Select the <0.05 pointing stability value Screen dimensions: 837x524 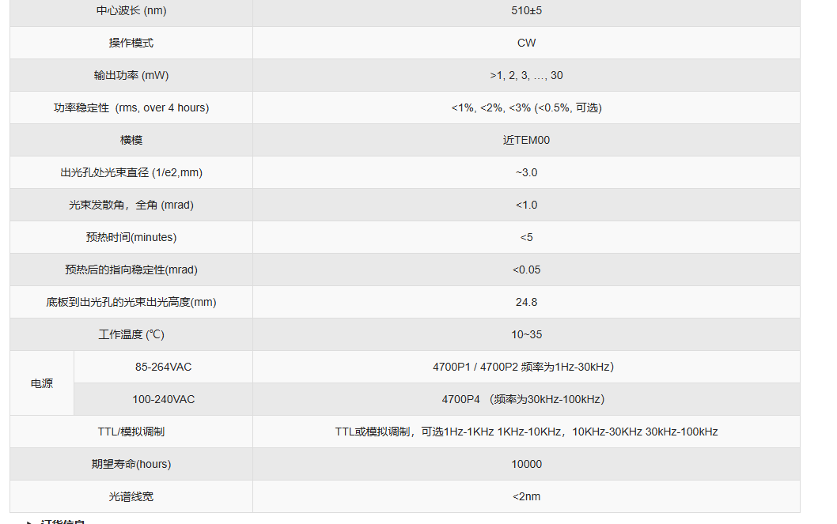click(x=526, y=270)
